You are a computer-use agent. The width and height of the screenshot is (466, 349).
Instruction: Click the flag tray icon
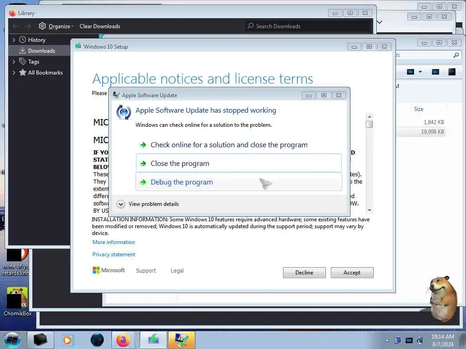(398, 340)
